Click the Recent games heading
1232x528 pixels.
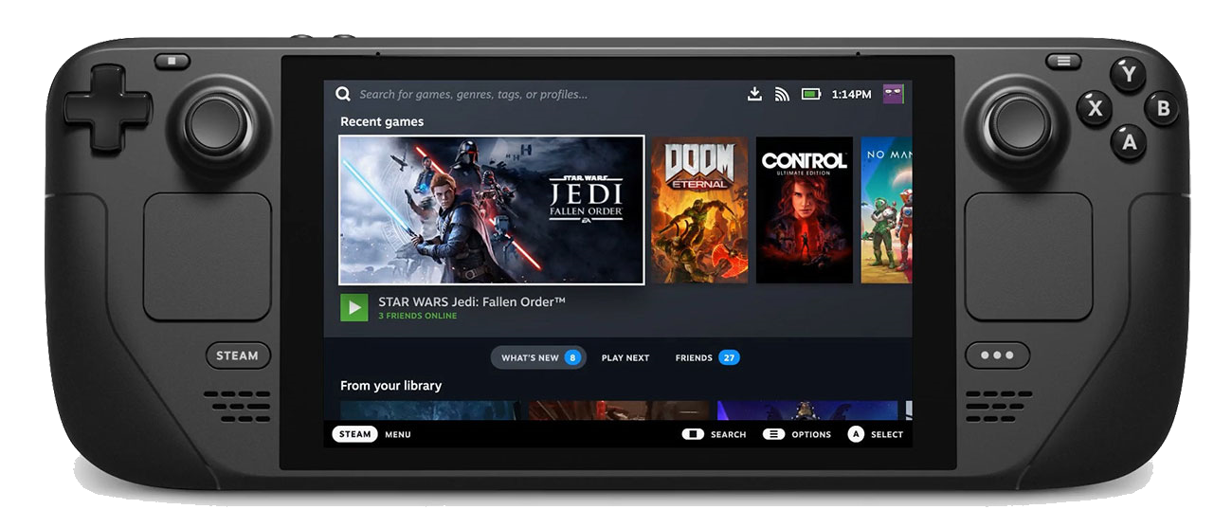pyautogui.click(x=382, y=121)
